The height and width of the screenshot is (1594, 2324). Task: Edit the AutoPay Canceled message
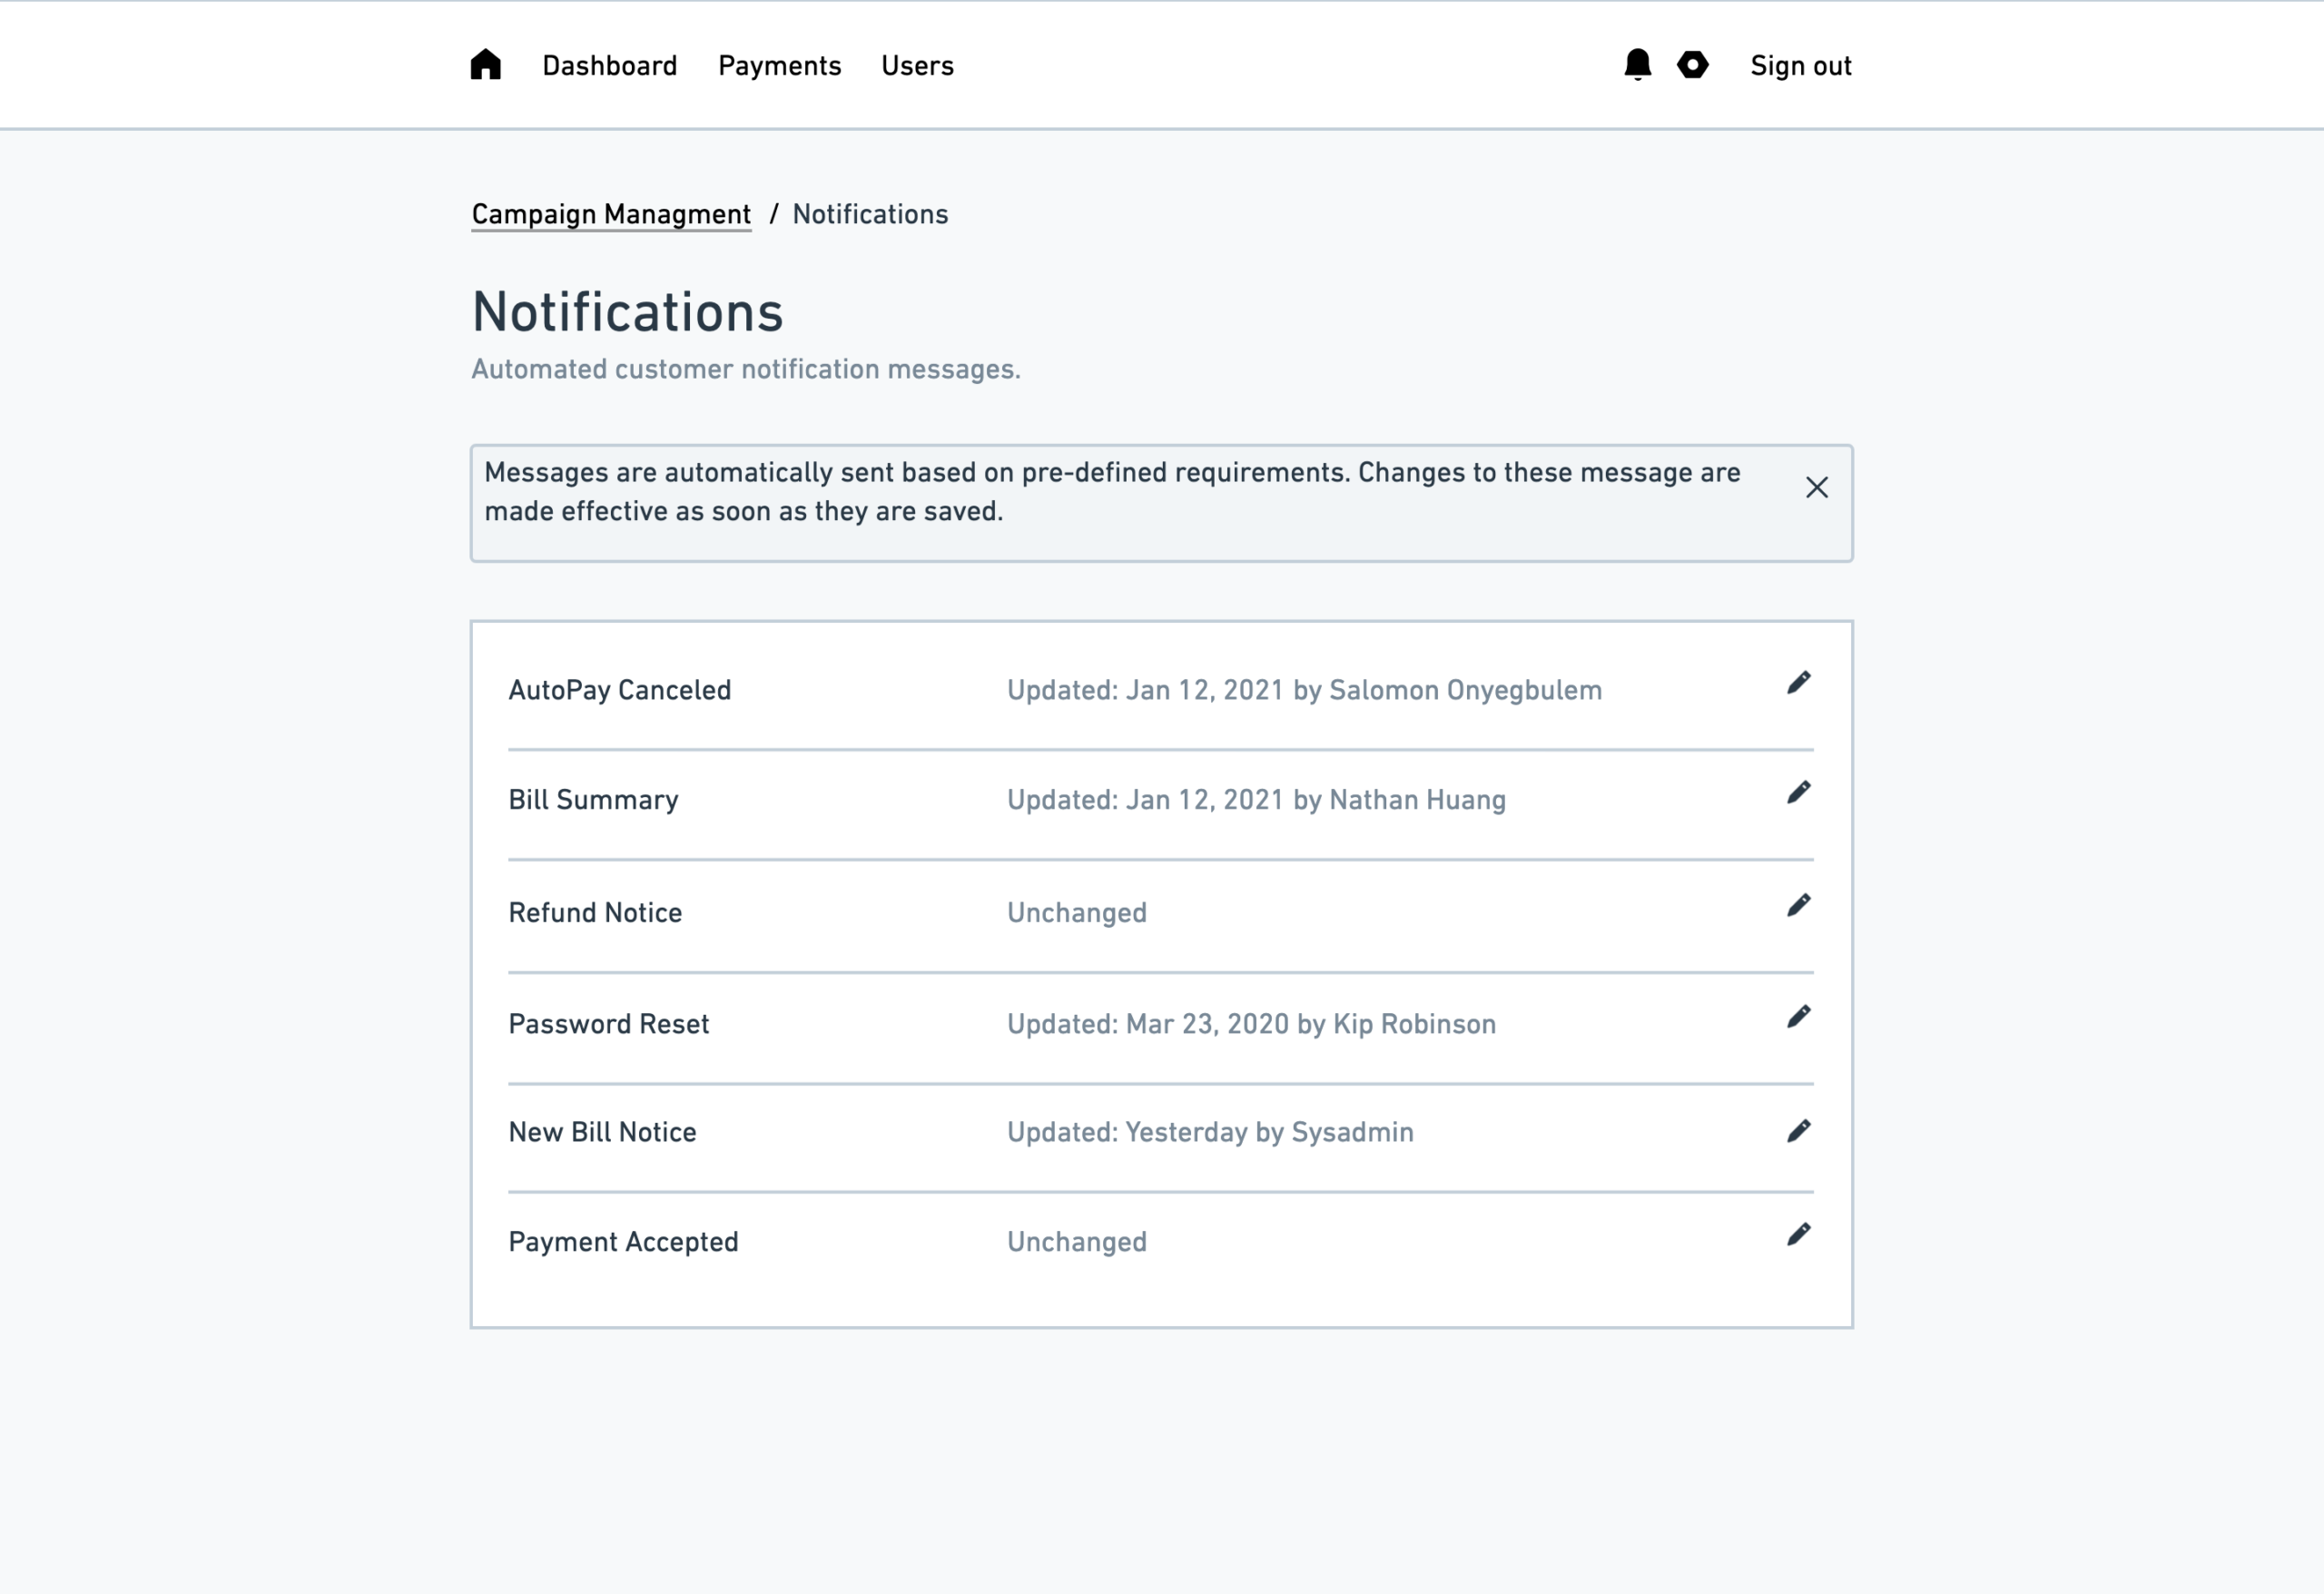tap(1798, 683)
